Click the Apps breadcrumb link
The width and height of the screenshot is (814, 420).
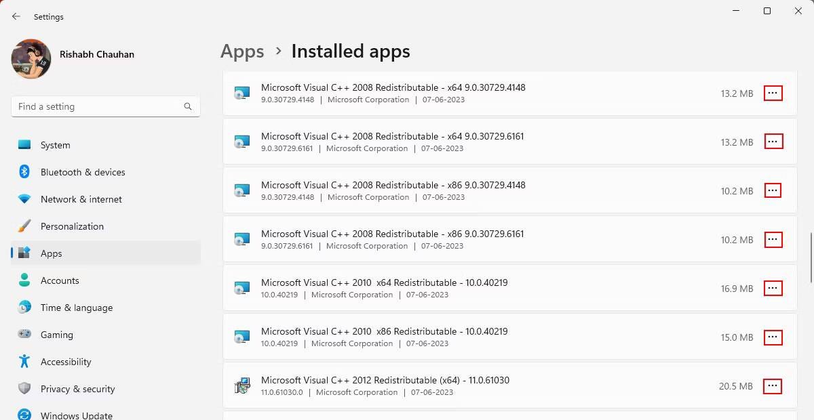pos(241,51)
